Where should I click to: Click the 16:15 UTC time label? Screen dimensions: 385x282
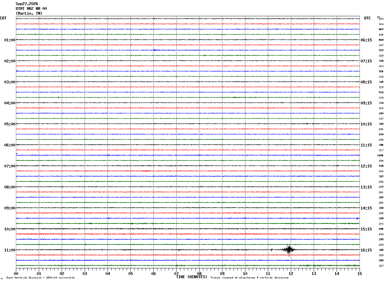coord(366,250)
